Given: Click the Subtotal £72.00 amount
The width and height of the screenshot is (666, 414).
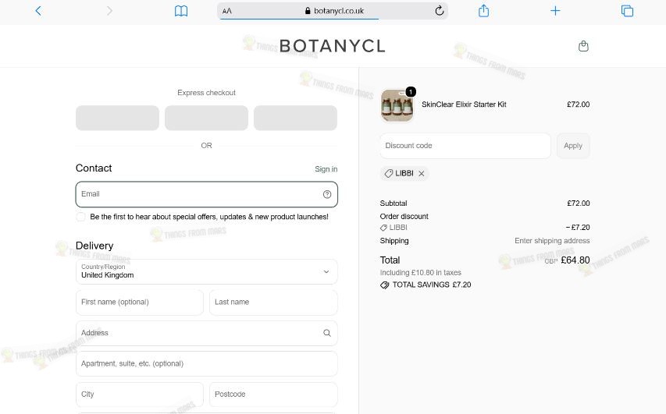Looking at the screenshot, I should tap(578, 203).
